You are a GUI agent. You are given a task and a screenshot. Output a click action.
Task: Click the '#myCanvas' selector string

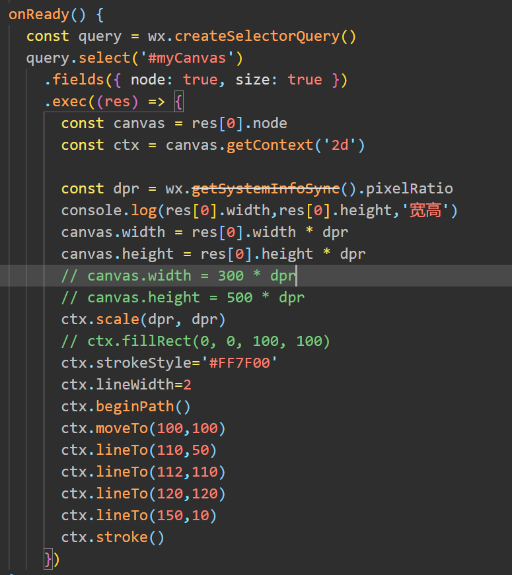point(186,58)
